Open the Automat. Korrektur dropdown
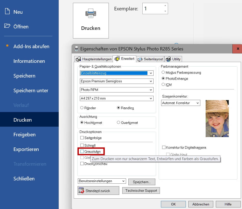The width and height of the screenshot is (242, 209). click(x=181, y=103)
